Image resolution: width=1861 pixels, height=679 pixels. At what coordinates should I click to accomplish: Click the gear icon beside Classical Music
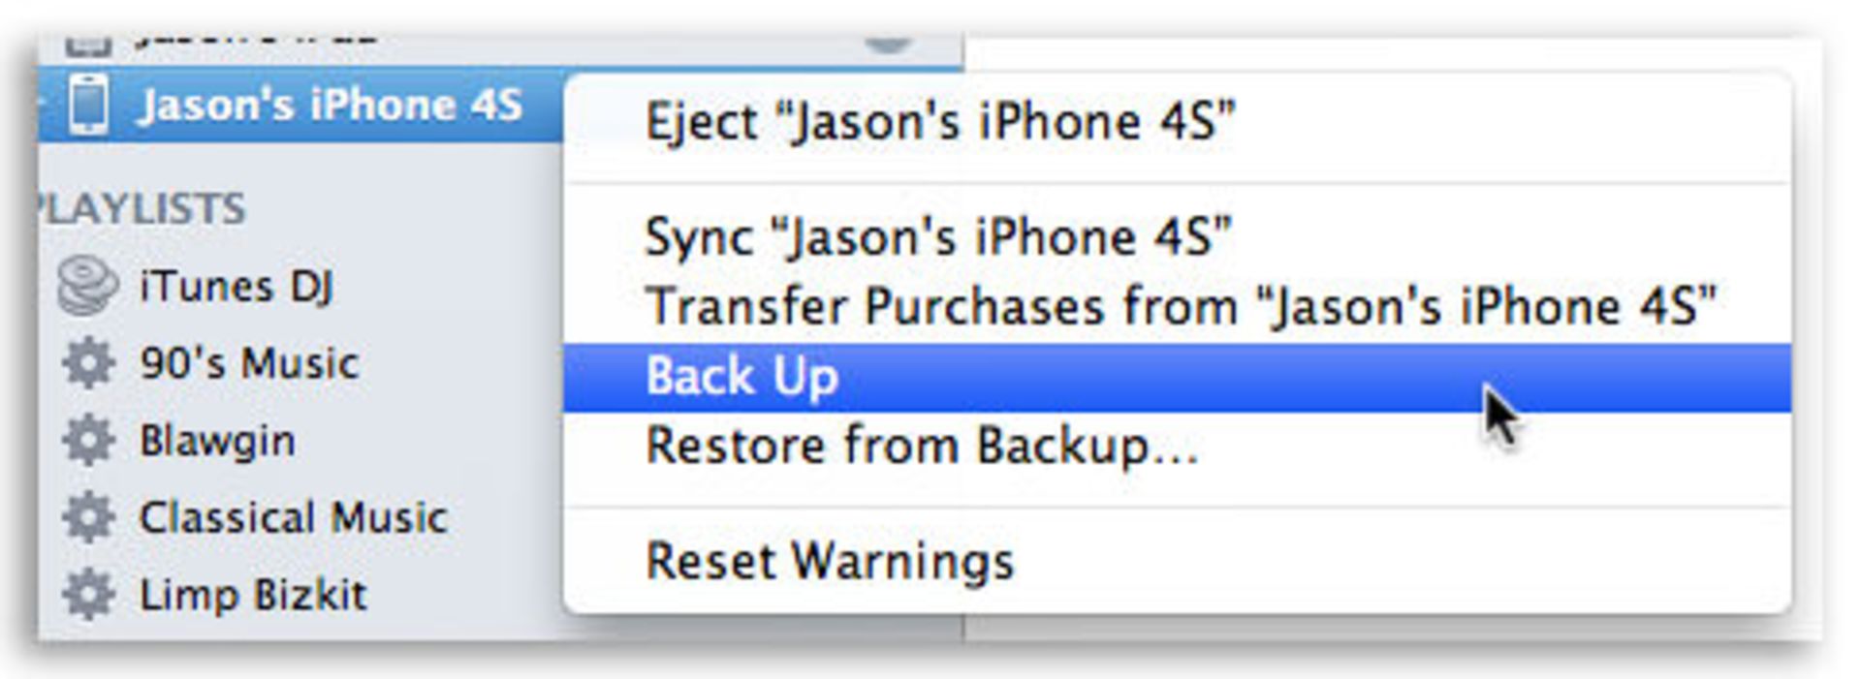coord(88,516)
